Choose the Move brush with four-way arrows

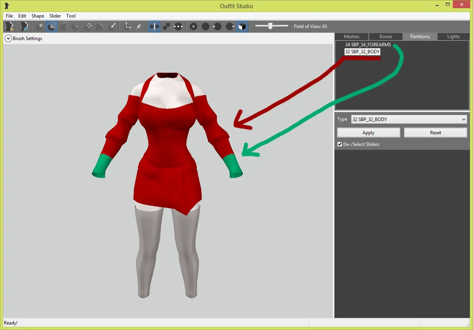coord(89,26)
